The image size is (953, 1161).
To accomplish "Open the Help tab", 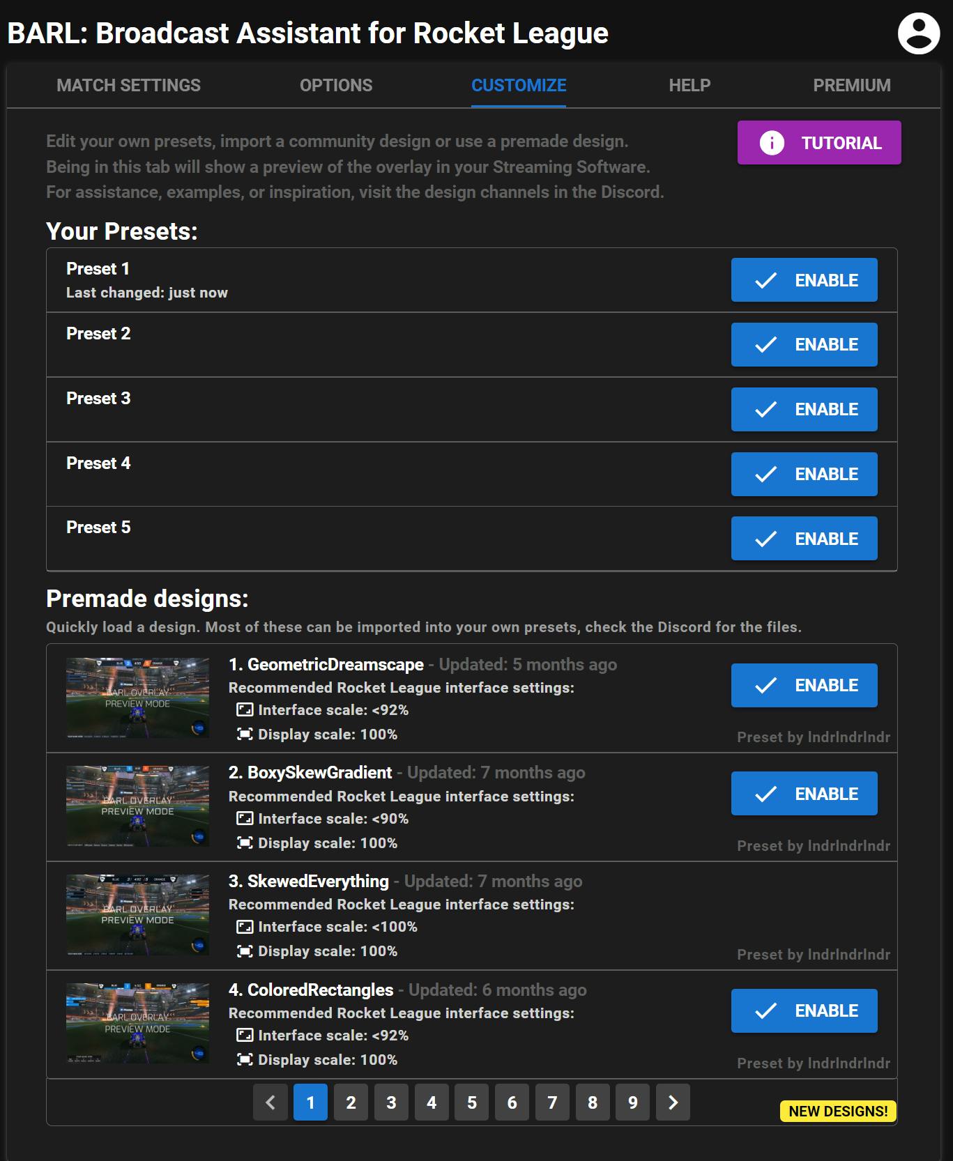I will point(689,86).
